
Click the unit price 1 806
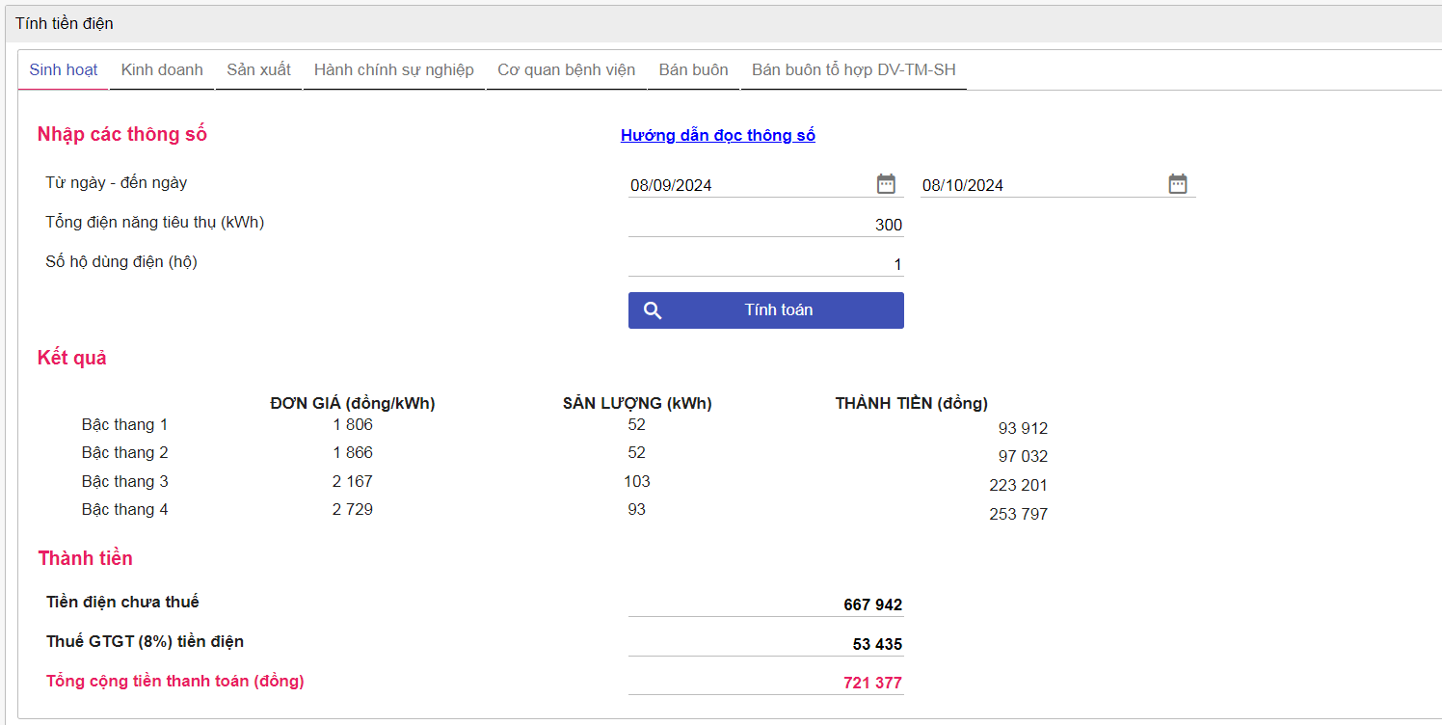[x=353, y=424]
